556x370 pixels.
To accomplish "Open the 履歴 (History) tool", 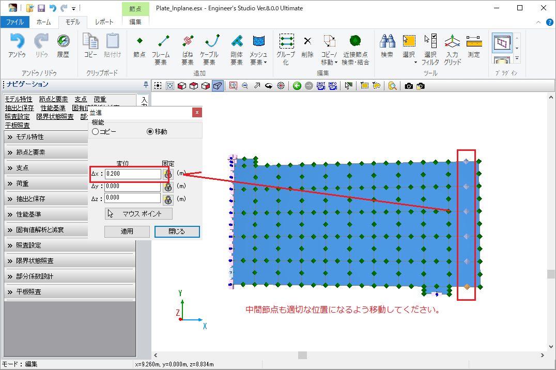I will (x=63, y=45).
